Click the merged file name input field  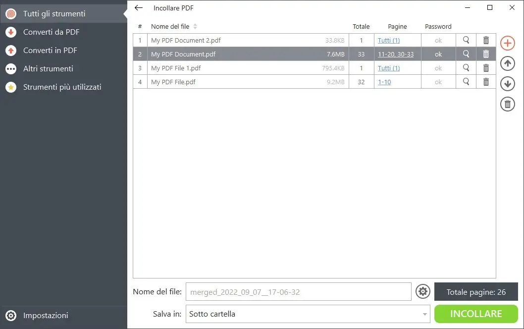coord(298,291)
